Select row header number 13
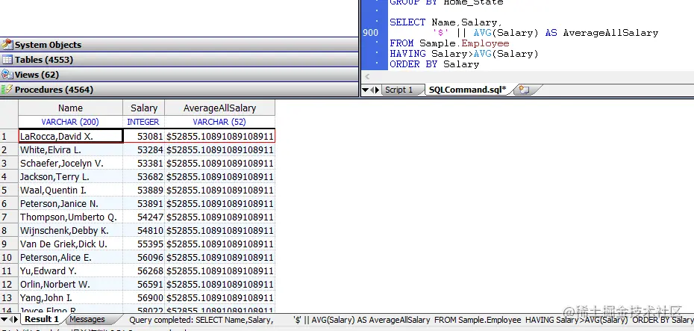Viewport: 694px width, 331px height. coord(9,297)
